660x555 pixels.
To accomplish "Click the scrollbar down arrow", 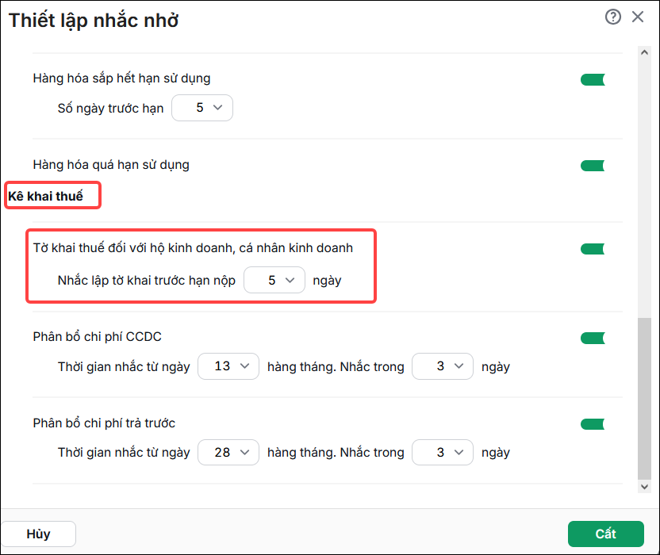I will (x=644, y=486).
